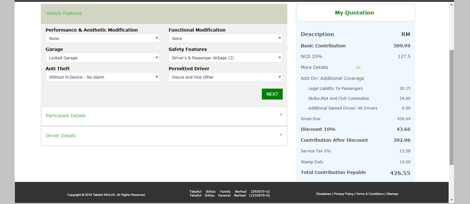Click the NCD 25% row label
This screenshot has height=204, width=470.
click(311, 56)
